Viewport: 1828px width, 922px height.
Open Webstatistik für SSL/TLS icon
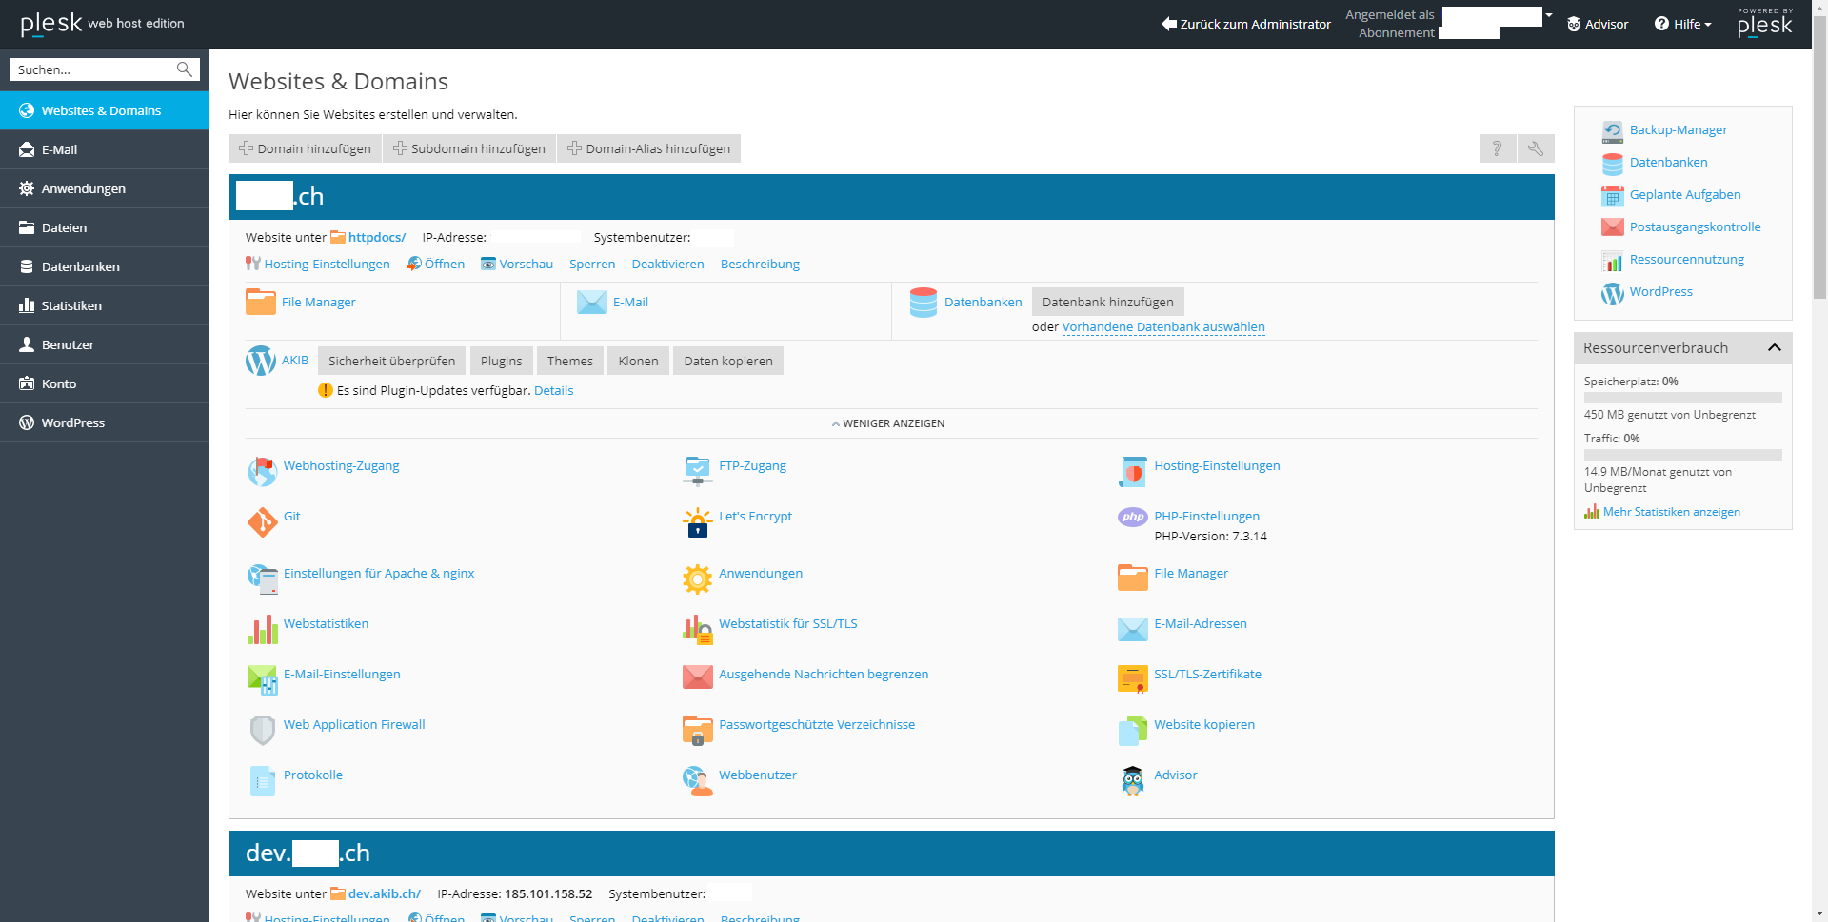point(698,629)
